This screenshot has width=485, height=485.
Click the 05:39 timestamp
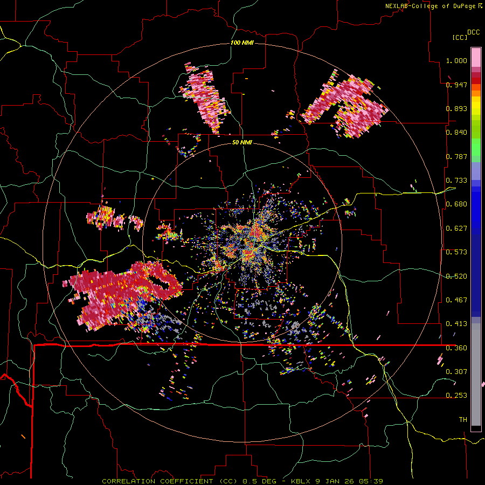(x=371, y=481)
